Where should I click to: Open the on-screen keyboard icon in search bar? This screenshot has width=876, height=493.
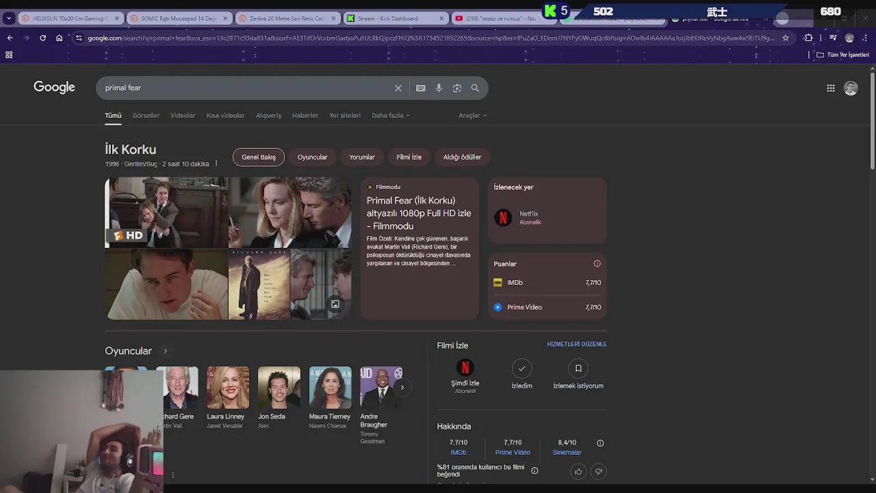[x=420, y=88]
